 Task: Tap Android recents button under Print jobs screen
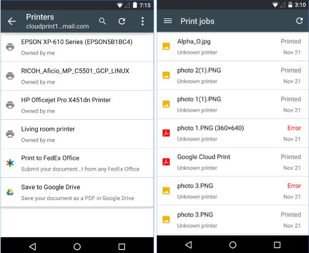pos(277,245)
